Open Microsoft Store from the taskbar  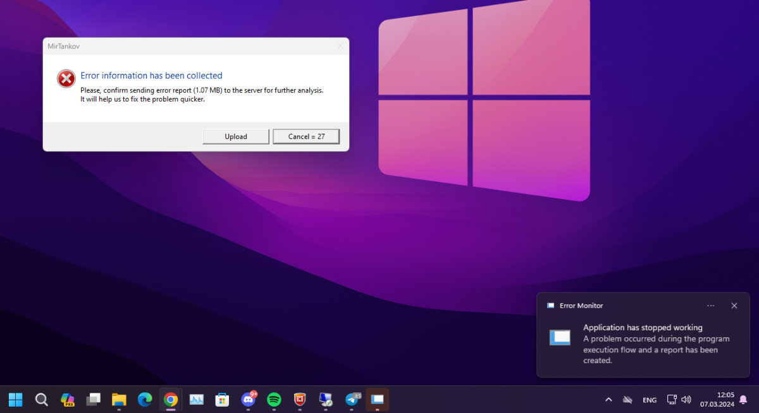pyautogui.click(x=222, y=399)
